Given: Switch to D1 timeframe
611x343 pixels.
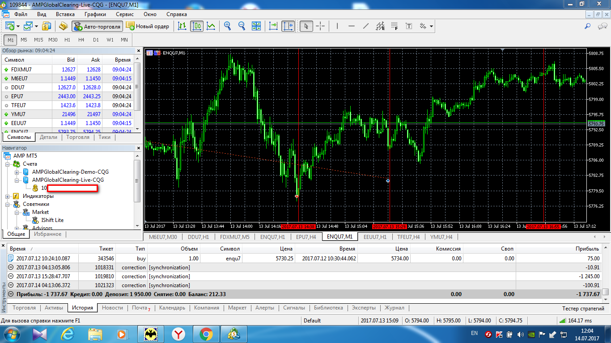Looking at the screenshot, I should tap(96, 40).
